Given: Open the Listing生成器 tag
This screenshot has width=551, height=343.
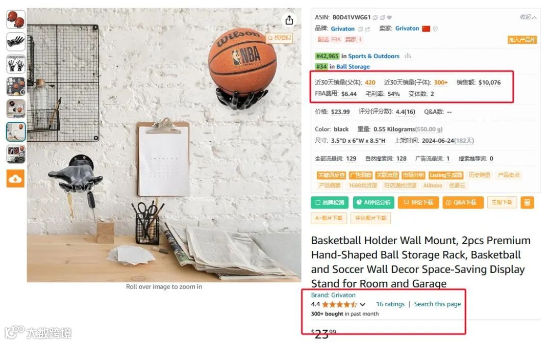Looking at the screenshot, I should click(x=445, y=175).
